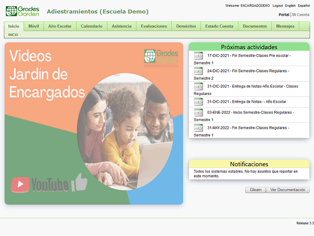Screen dimensions: 314x236
Task: Open the Inicio tab
Action: [14, 26]
